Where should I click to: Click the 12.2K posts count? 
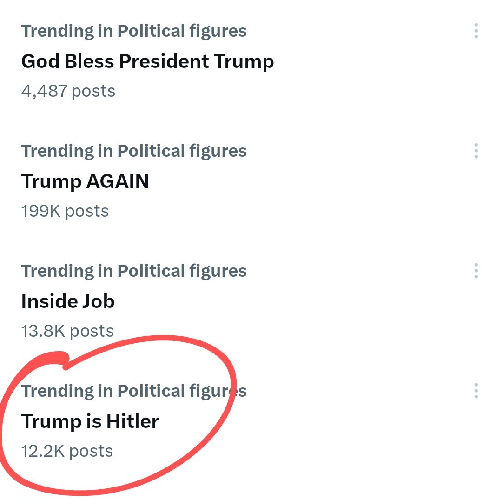click(67, 451)
